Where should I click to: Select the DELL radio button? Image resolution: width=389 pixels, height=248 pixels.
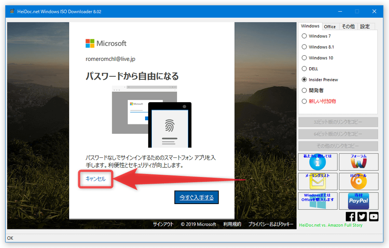point(304,69)
